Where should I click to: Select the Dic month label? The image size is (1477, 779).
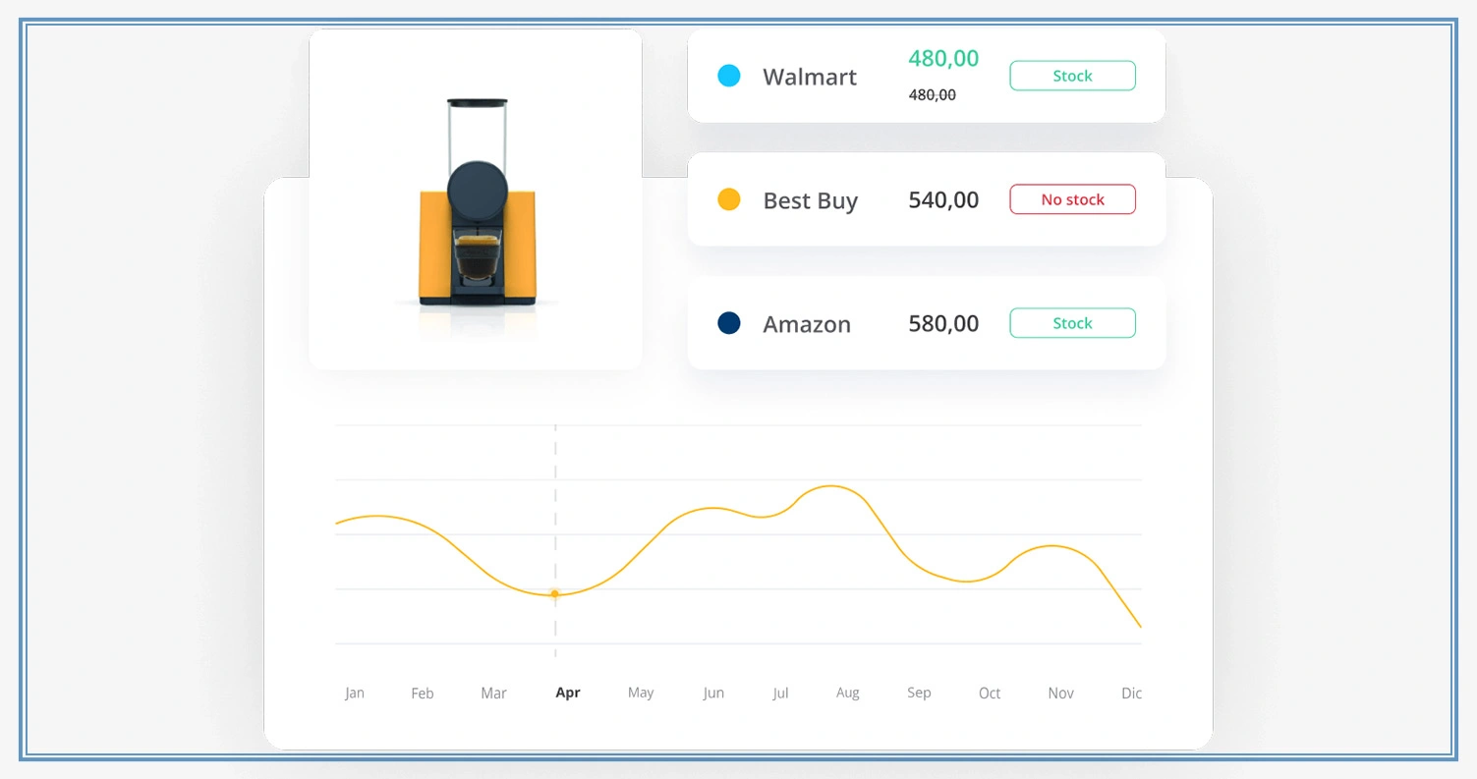pos(1131,693)
